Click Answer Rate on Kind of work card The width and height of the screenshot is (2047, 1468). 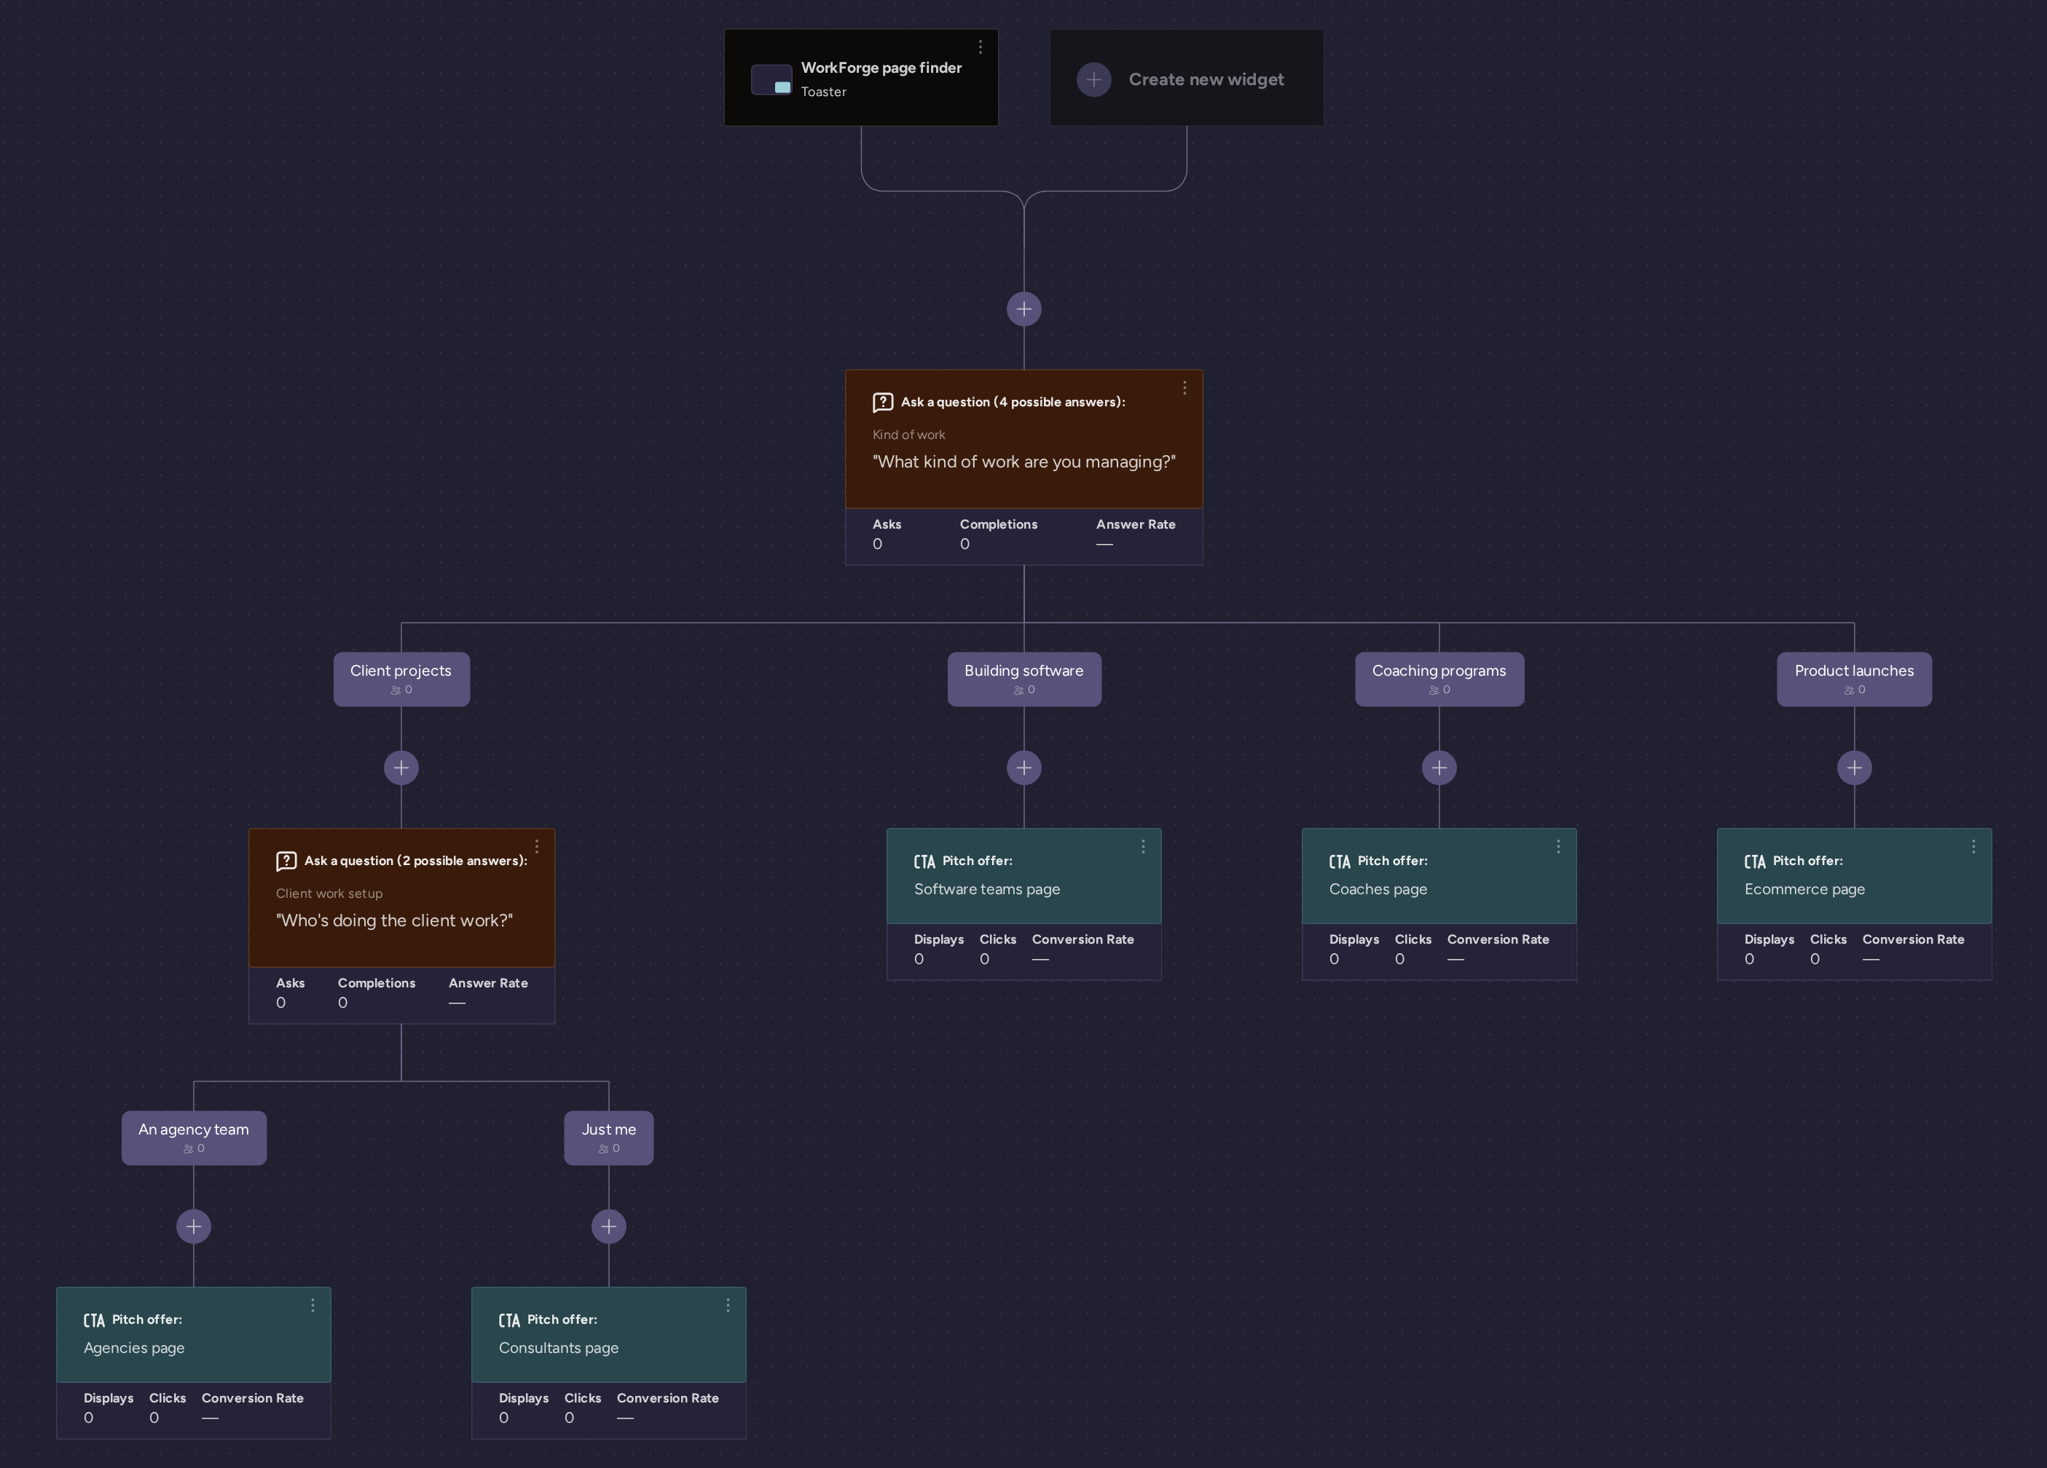(1136, 534)
